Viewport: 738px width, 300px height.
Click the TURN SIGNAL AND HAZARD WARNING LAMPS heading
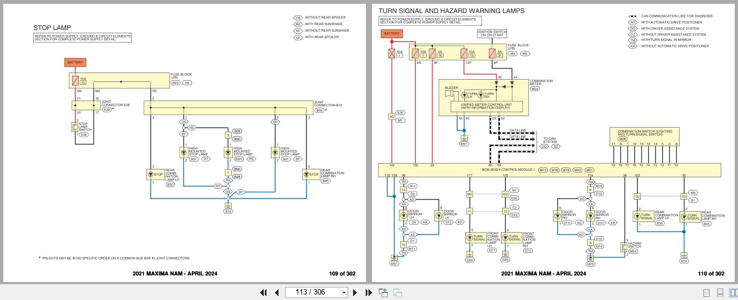(451, 10)
